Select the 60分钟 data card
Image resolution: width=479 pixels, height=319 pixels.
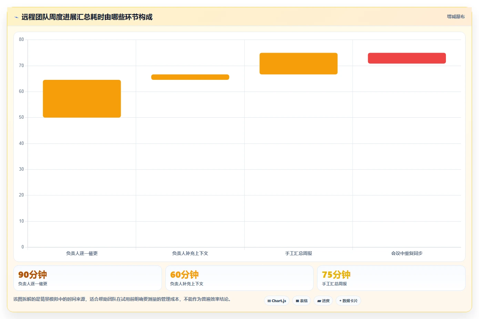pyautogui.click(x=239, y=278)
